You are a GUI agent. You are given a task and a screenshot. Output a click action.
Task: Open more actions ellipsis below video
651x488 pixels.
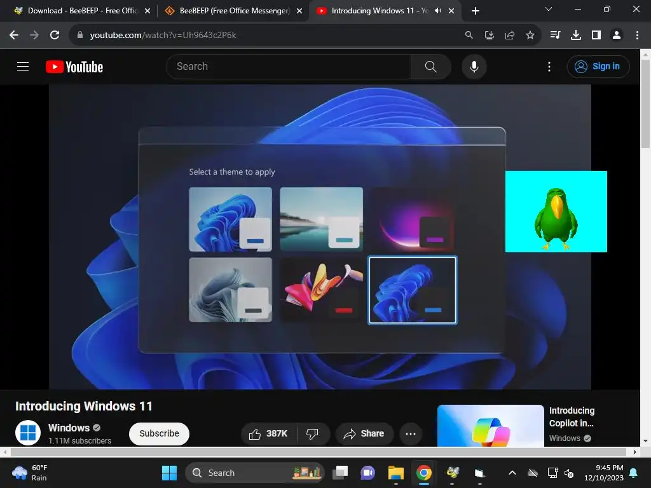(x=411, y=433)
